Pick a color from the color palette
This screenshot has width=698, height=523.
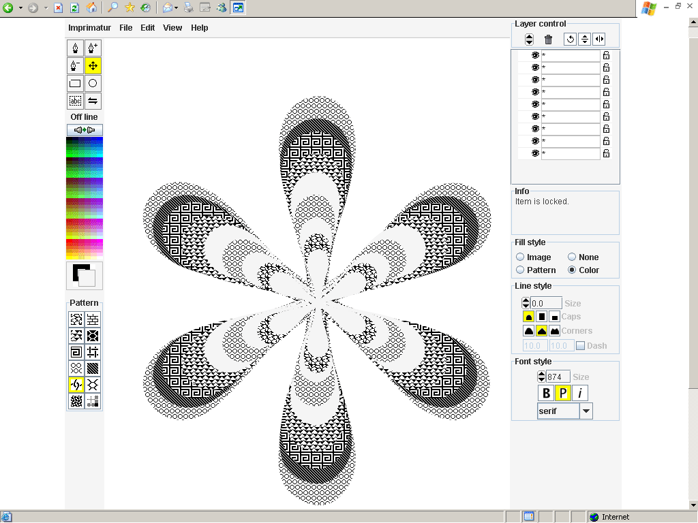point(85,197)
